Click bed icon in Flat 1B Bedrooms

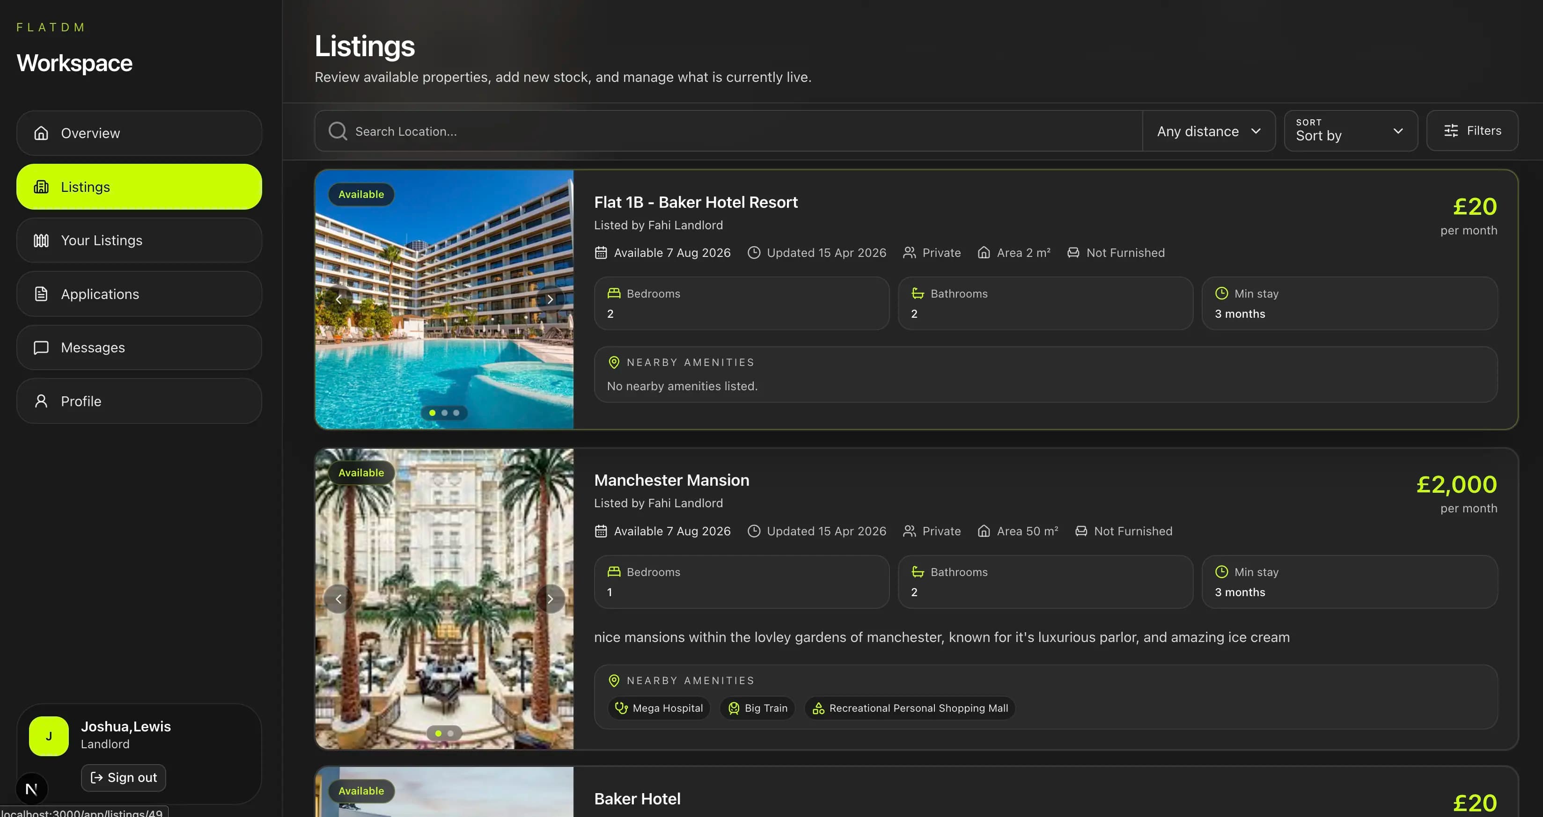pyautogui.click(x=614, y=293)
